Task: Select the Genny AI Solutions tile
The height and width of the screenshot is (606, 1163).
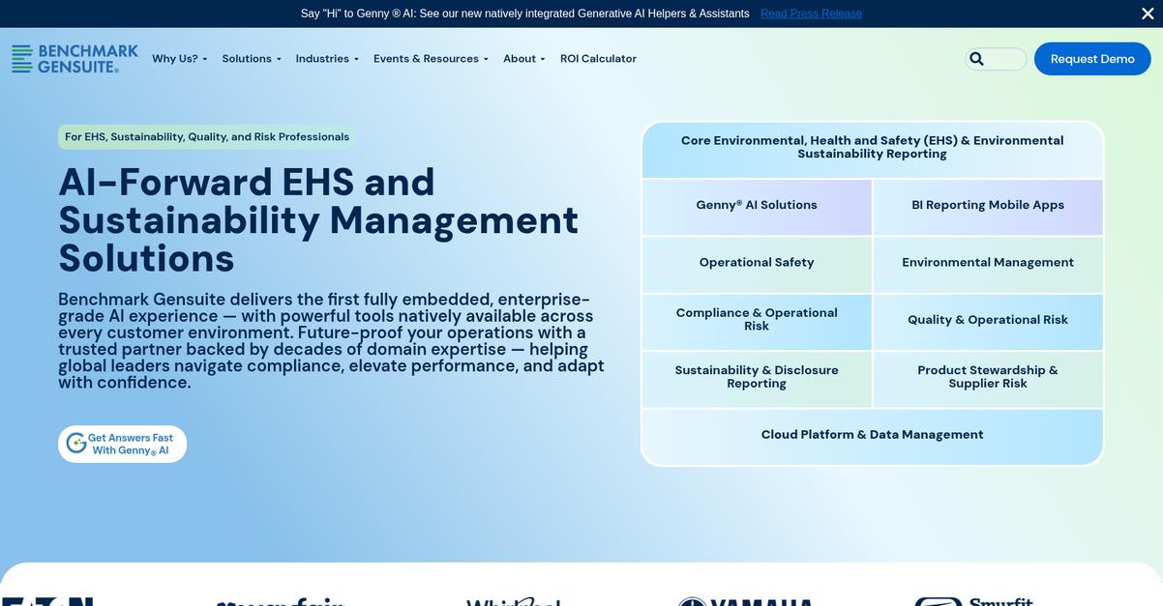Action: tap(757, 206)
